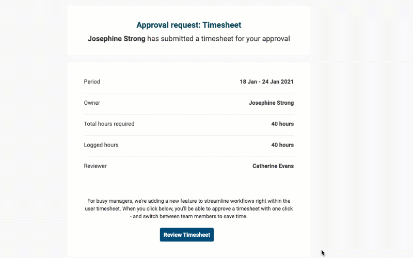Click the word 'Timesheet' in the heading
The image size is (413, 258).
[x=222, y=25]
